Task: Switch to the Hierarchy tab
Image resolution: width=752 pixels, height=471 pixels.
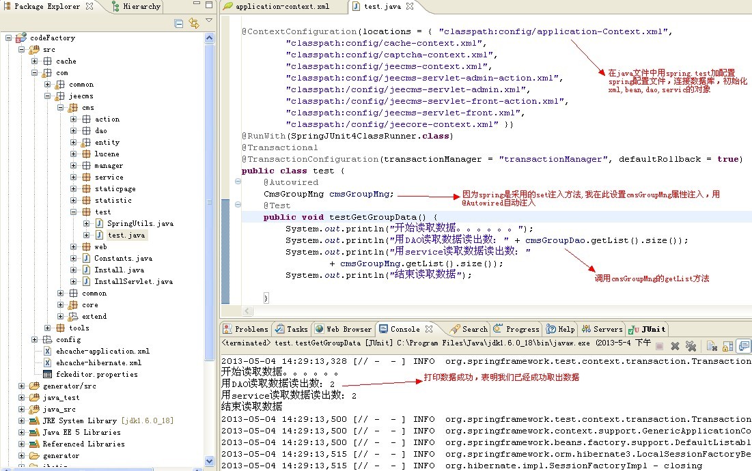Action: 136,6
